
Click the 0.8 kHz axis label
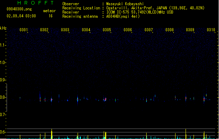pos(3,97)
